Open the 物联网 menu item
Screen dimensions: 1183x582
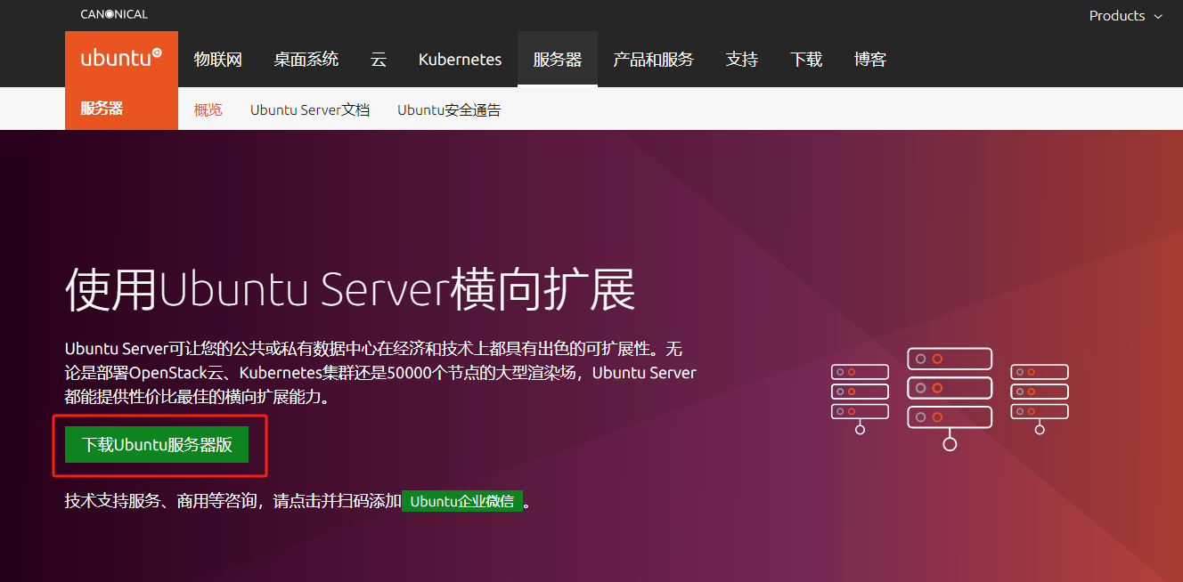click(218, 60)
